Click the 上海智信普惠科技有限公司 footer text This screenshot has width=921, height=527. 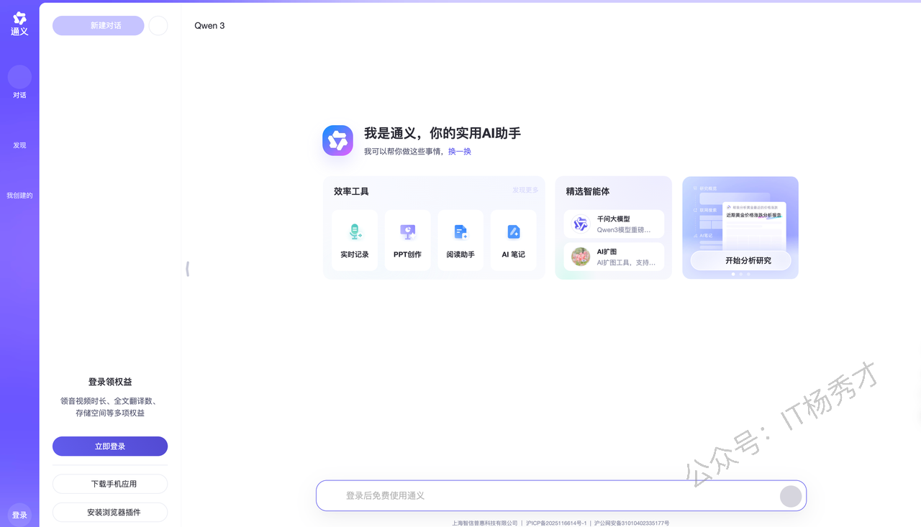[x=485, y=523]
